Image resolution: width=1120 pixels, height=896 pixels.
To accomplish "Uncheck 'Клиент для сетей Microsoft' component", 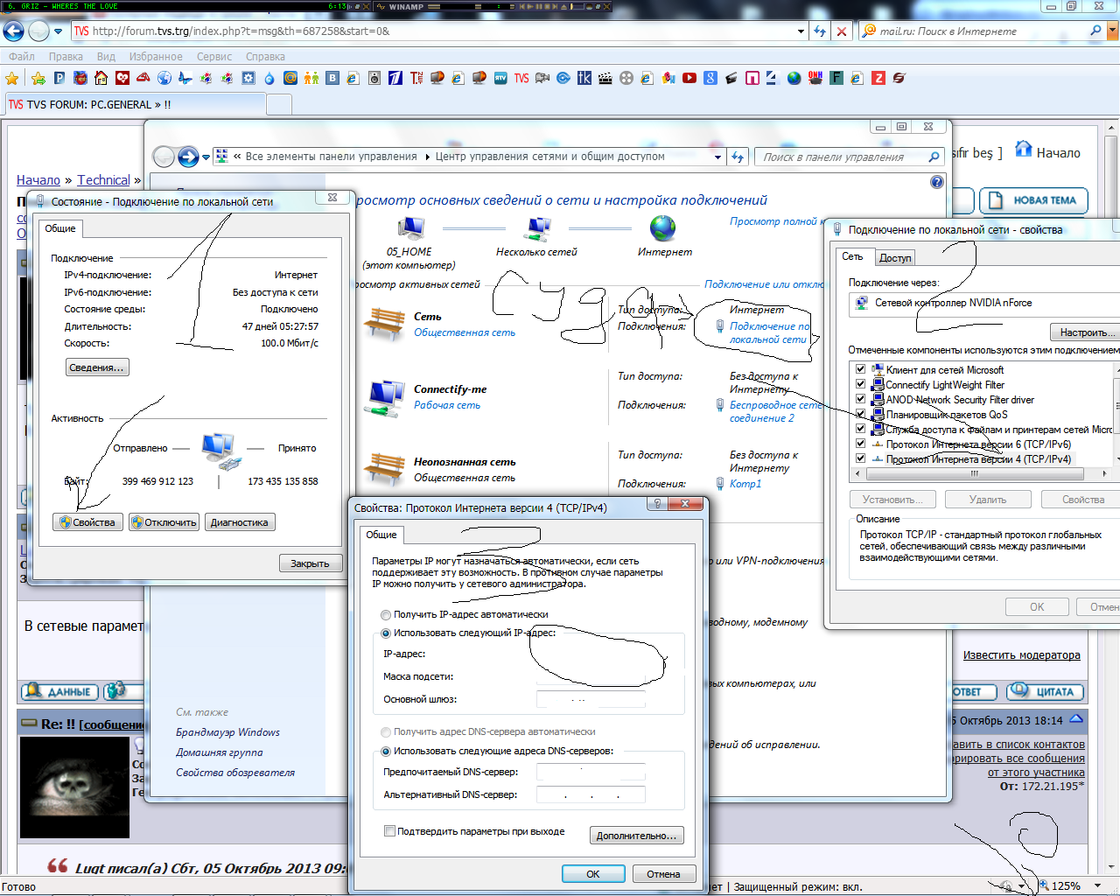I will pyautogui.click(x=860, y=369).
